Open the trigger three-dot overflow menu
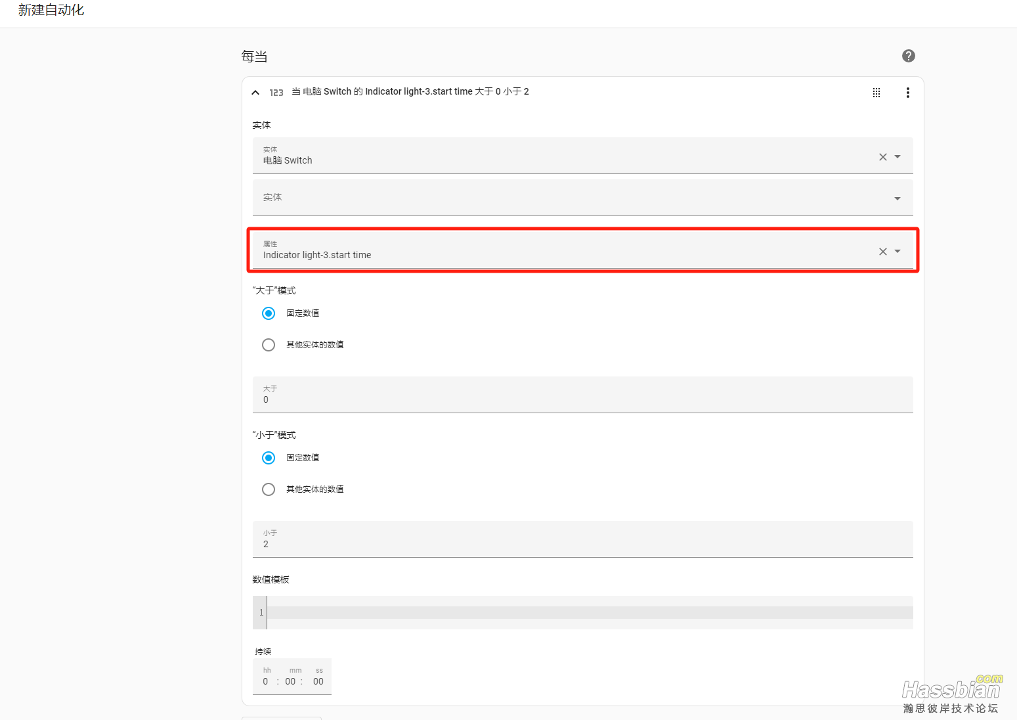1017x720 pixels. pyautogui.click(x=907, y=93)
